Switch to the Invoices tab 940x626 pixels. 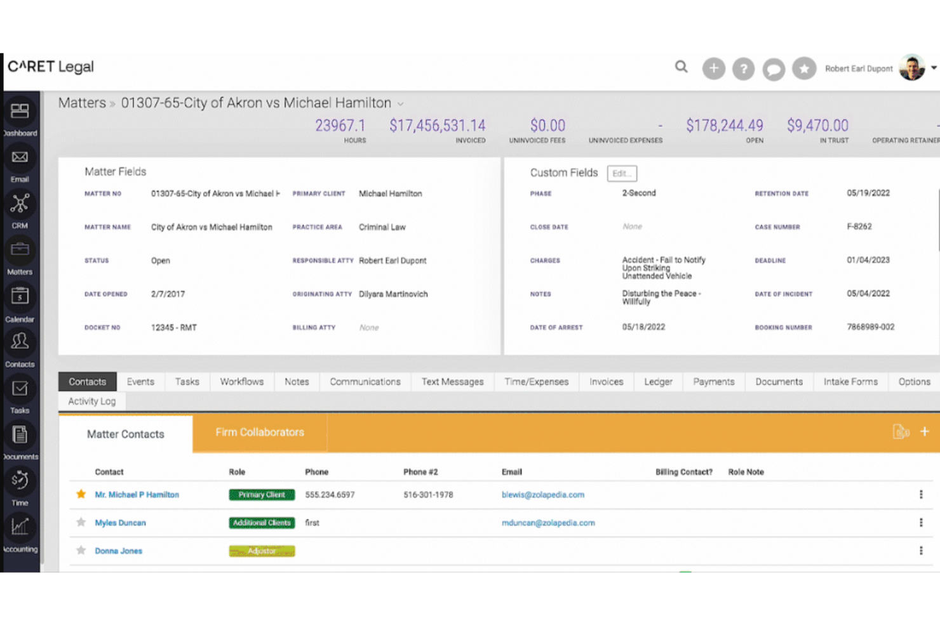606,381
